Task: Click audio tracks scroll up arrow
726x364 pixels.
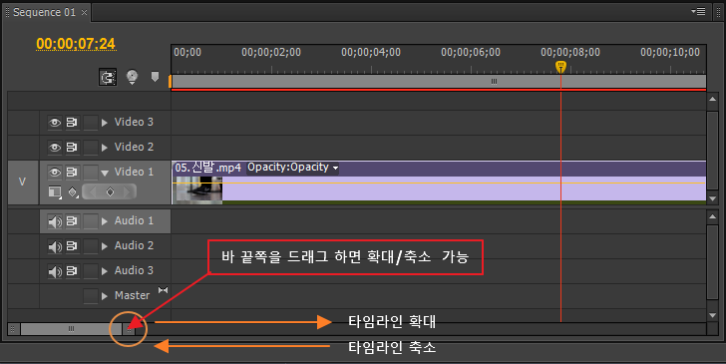Action: coord(713,215)
